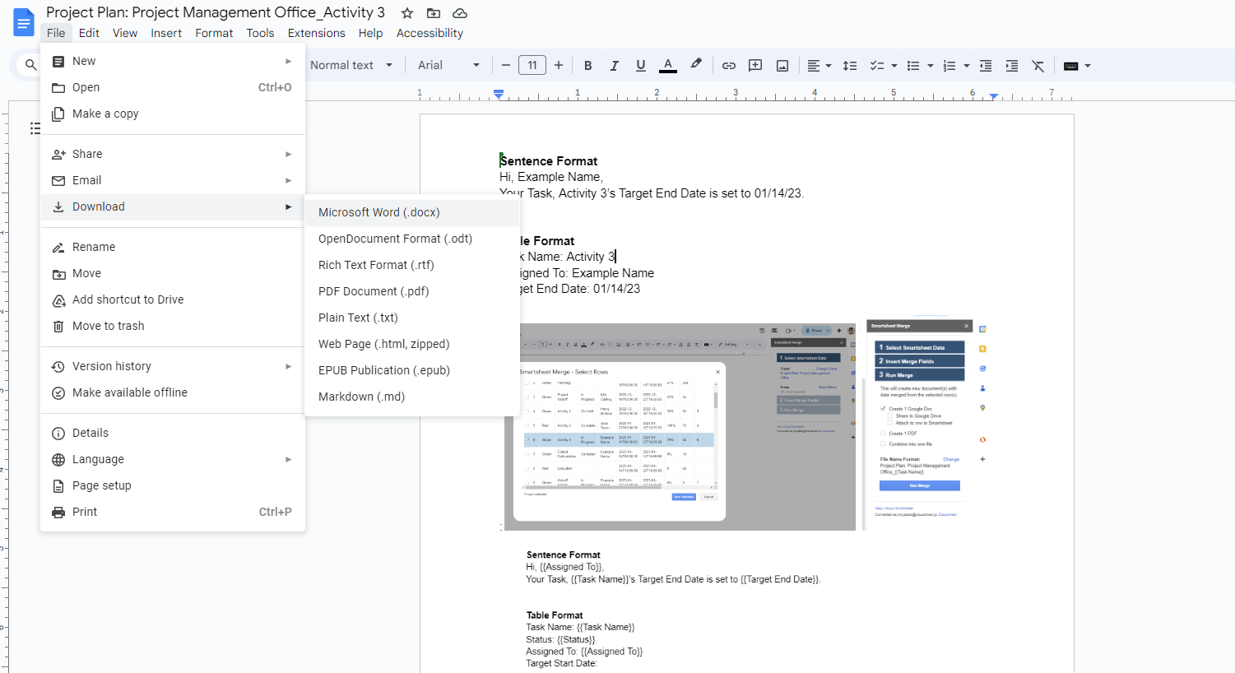Image resolution: width=1235 pixels, height=673 pixels.
Task: Check the cloud save status icon
Action: (460, 13)
